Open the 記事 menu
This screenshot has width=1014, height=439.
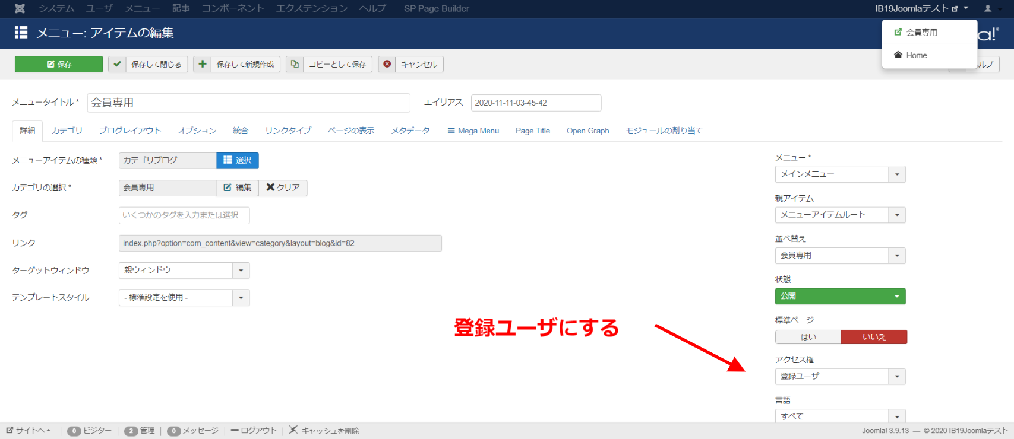click(x=181, y=8)
